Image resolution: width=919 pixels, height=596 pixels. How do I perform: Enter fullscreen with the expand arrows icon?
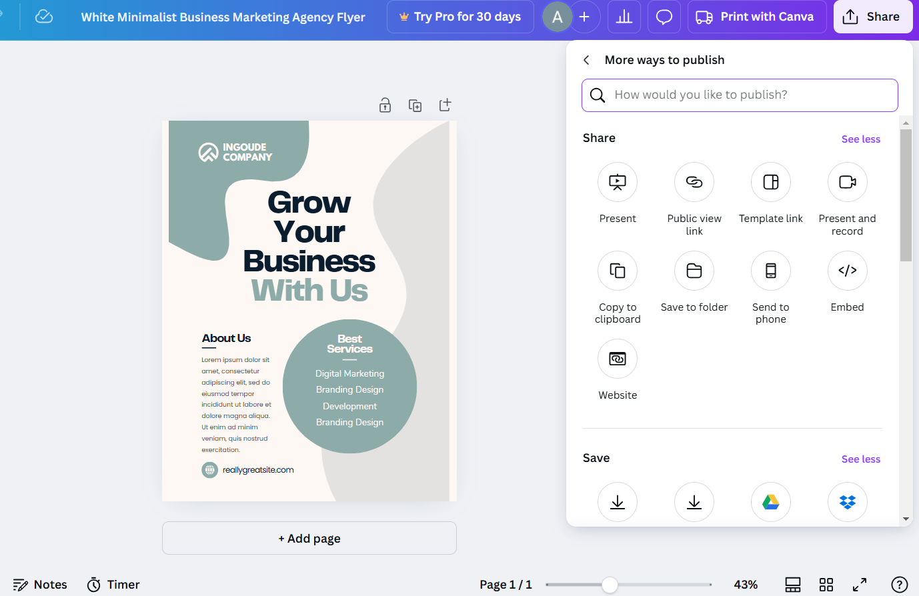pyautogui.click(x=860, y=585)
